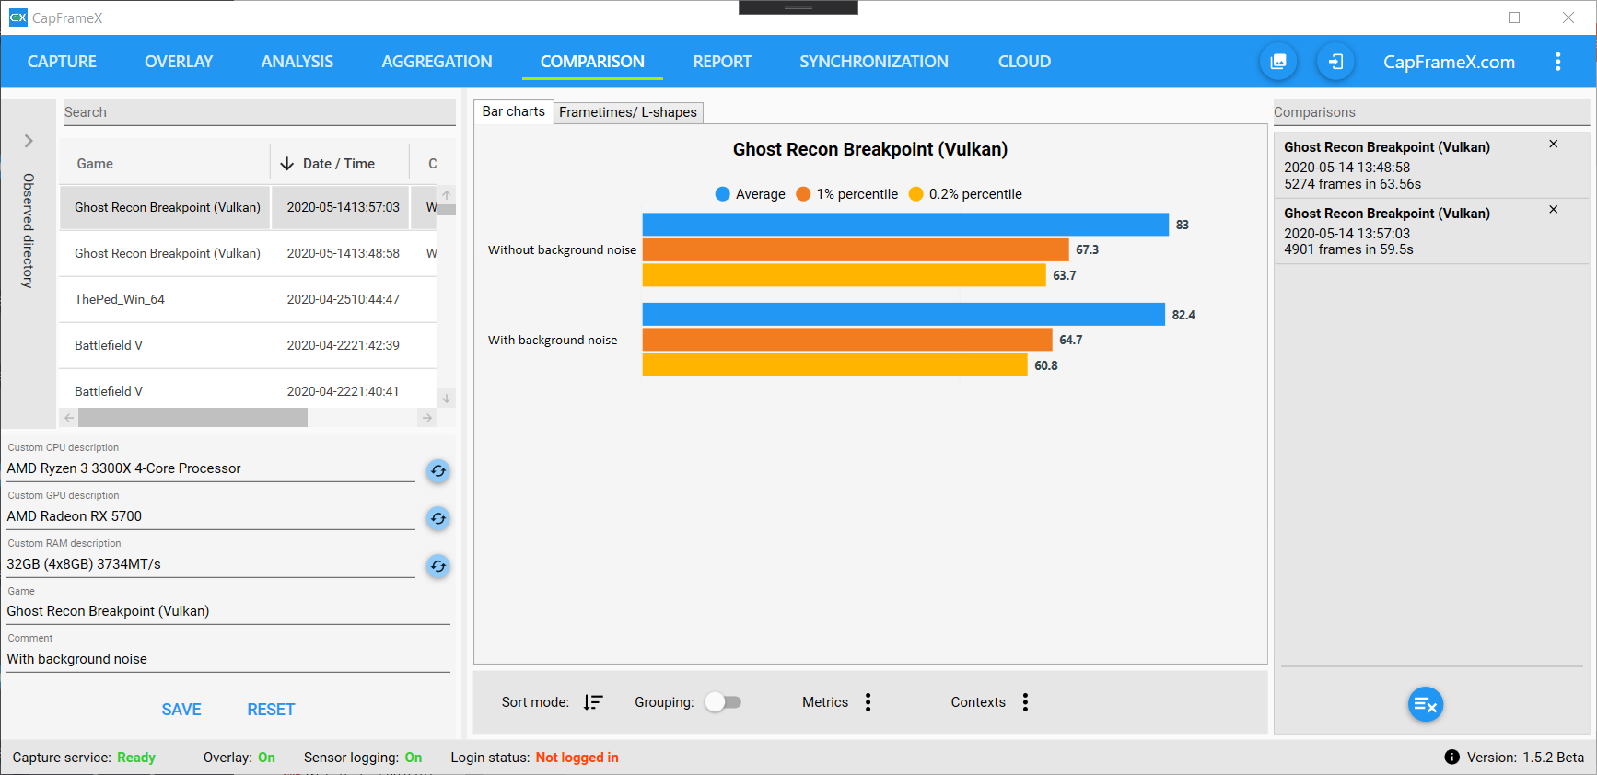Open the COMPARISON tab
The image size is (1597, 775).
click(592, 62)
